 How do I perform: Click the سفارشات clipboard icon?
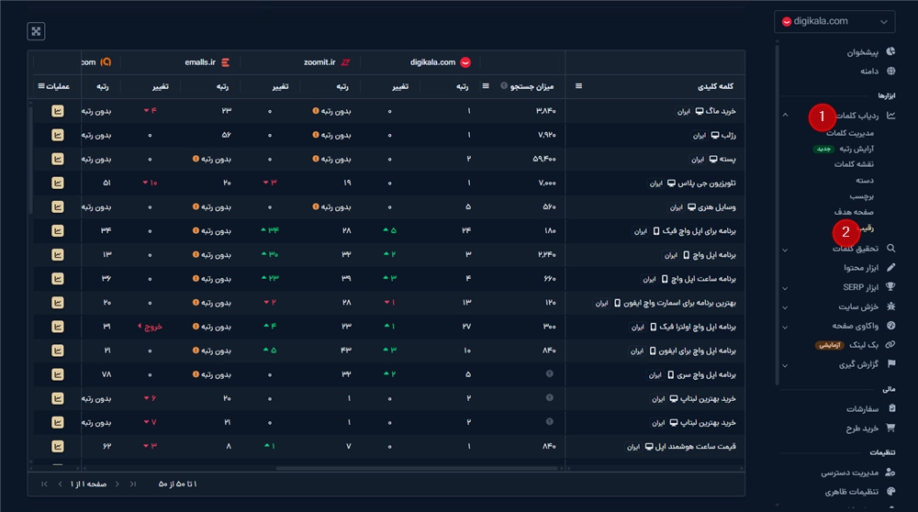[x=891, y=408]
